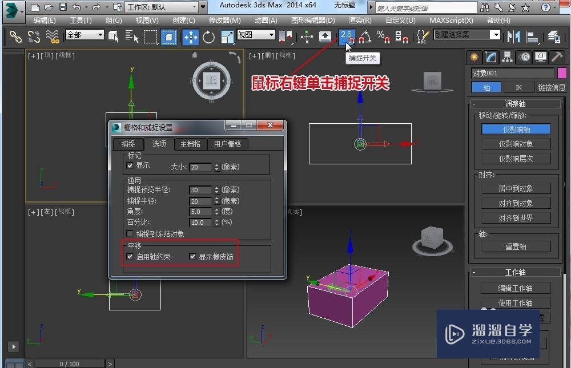Screen dimensions: 571x368
Task: Activate the Select and Move tool
Action: (191, 37)
